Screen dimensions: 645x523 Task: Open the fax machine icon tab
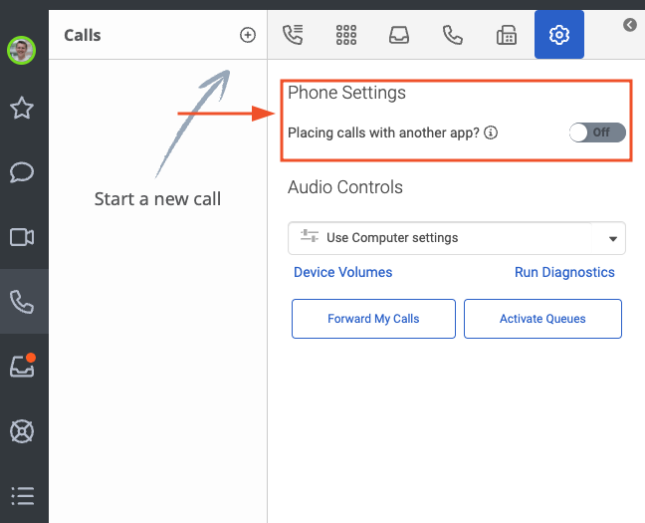click(507, 35)
